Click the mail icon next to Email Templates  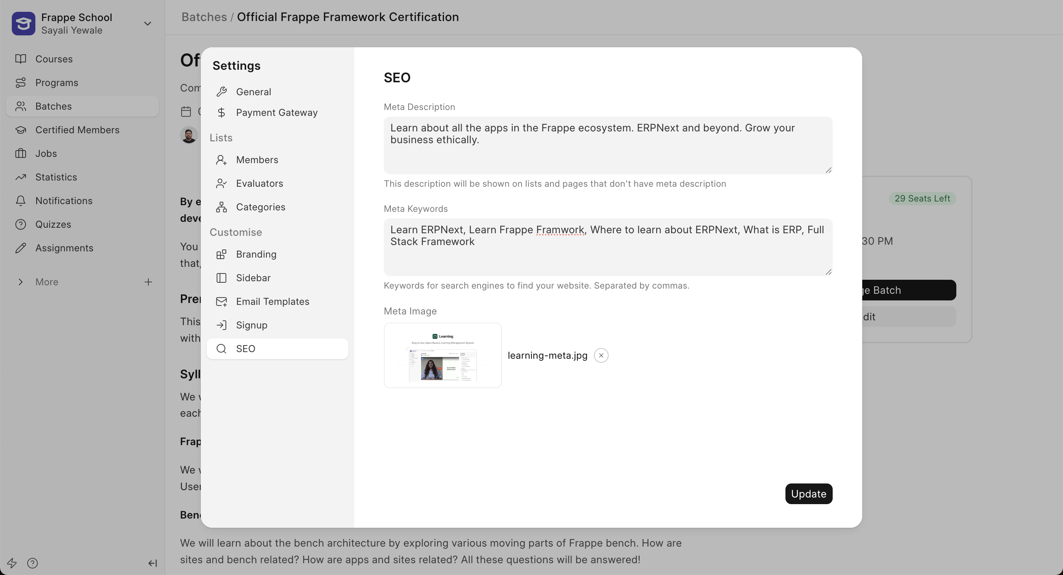[x=221, y=302]
